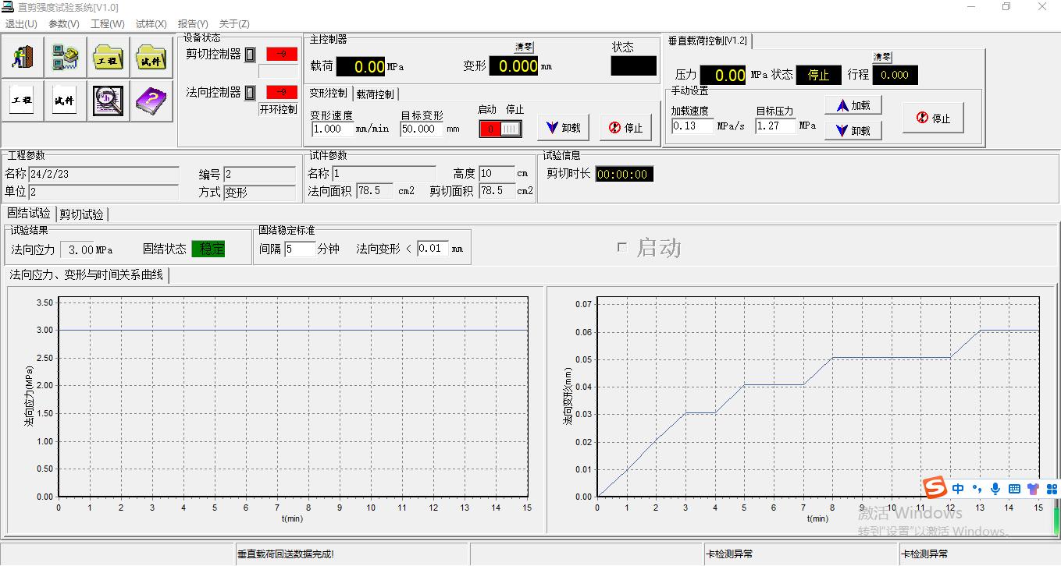Click the application icon in the title bar
Screen dimensions: 1061x566
click(x=8, y=7)
